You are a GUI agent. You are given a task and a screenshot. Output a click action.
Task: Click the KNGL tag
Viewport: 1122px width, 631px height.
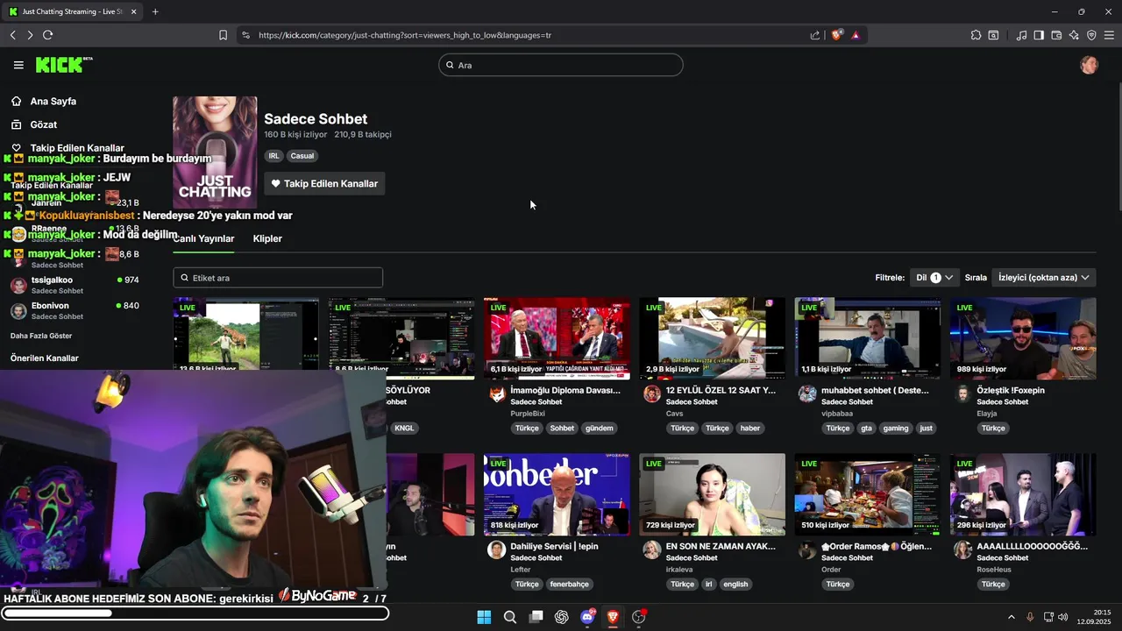(x=404, y=429)
